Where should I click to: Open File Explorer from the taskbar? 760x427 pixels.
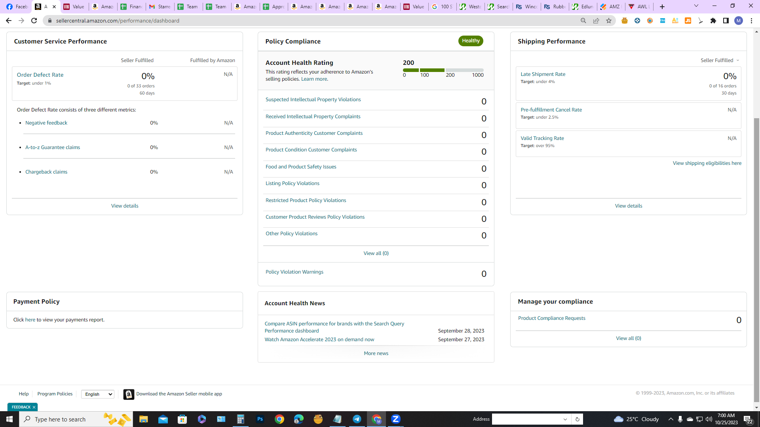tap(143, 419)
